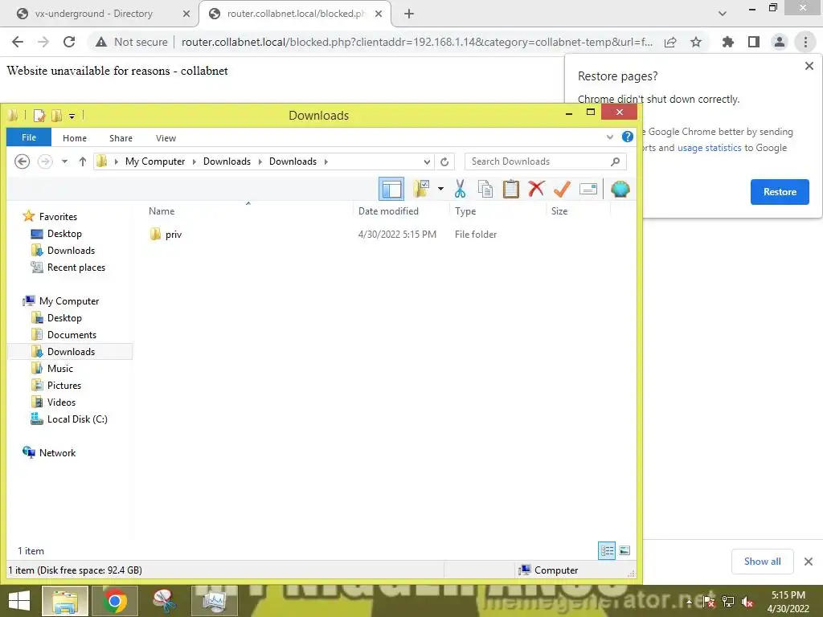The width and height of the screenshot is (823, 617).
Task: Click Show all in the downloads bar
Action: pos(762,562)
